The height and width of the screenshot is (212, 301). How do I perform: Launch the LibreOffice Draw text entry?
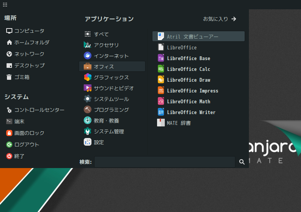coord(188,80)
